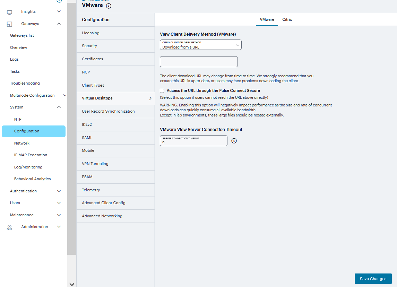397x287 pixels.
Task: Open the info tooltip beside VMware heading
Action: coord(109,6)
